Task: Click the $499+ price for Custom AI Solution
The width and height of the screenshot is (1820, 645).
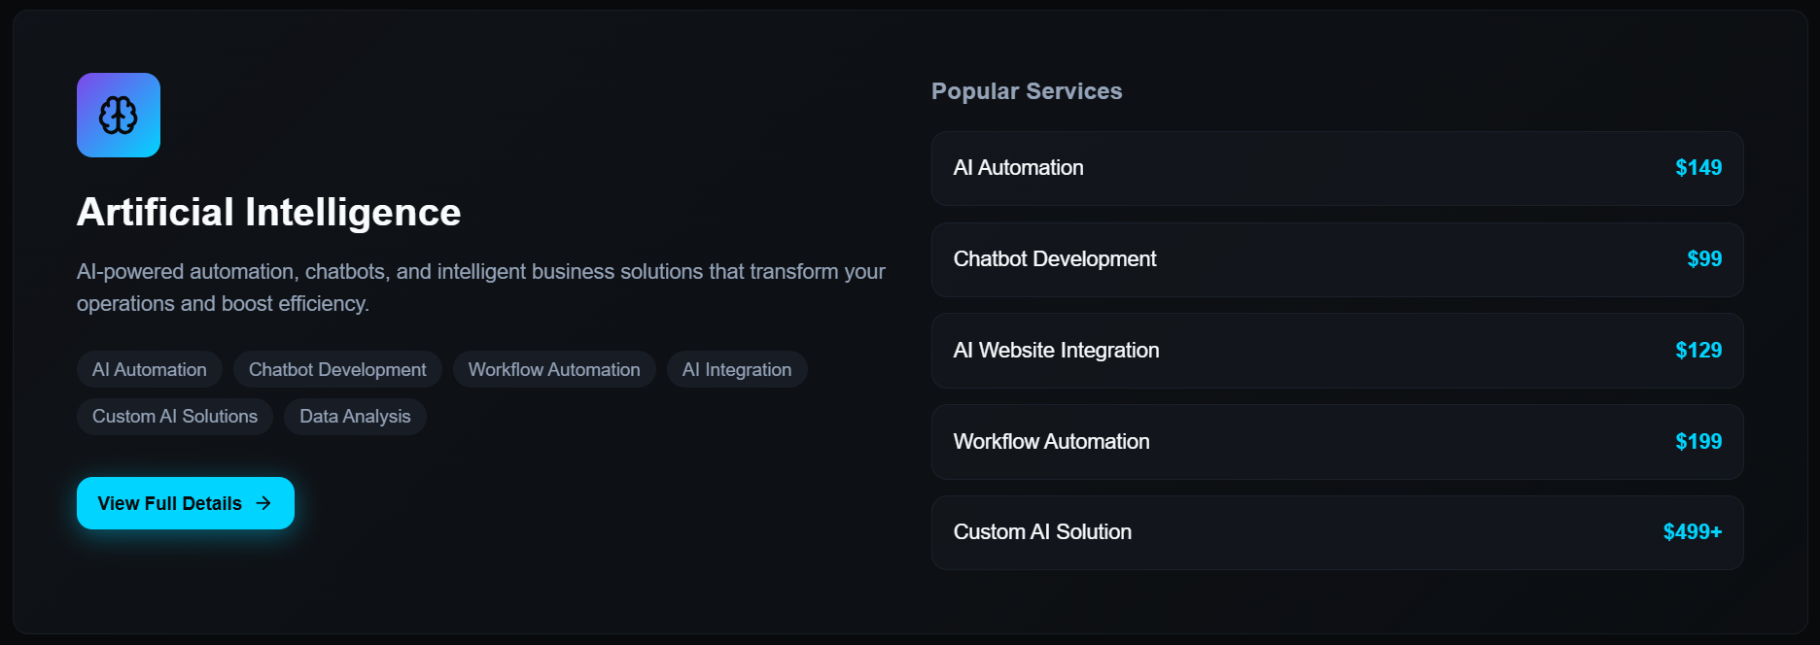Action: 1692,532
